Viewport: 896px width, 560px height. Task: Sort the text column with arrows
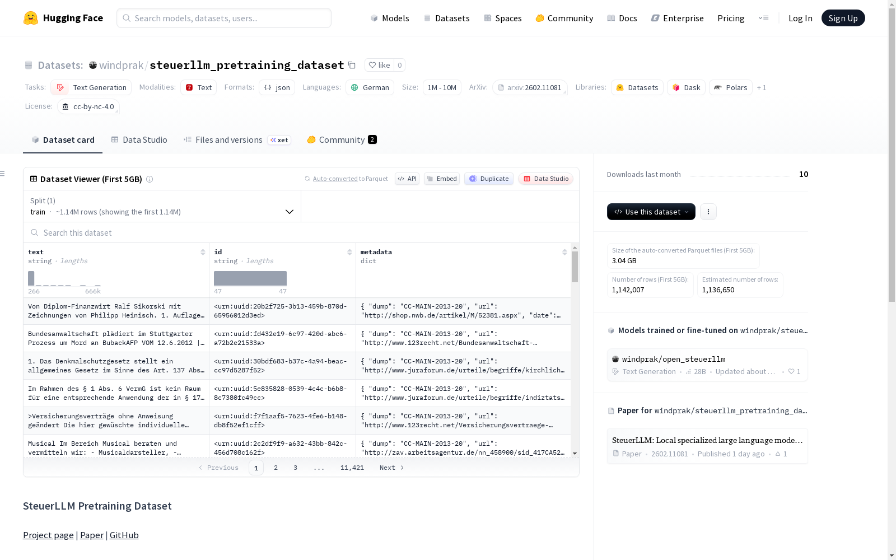click(x=203, y=252)
